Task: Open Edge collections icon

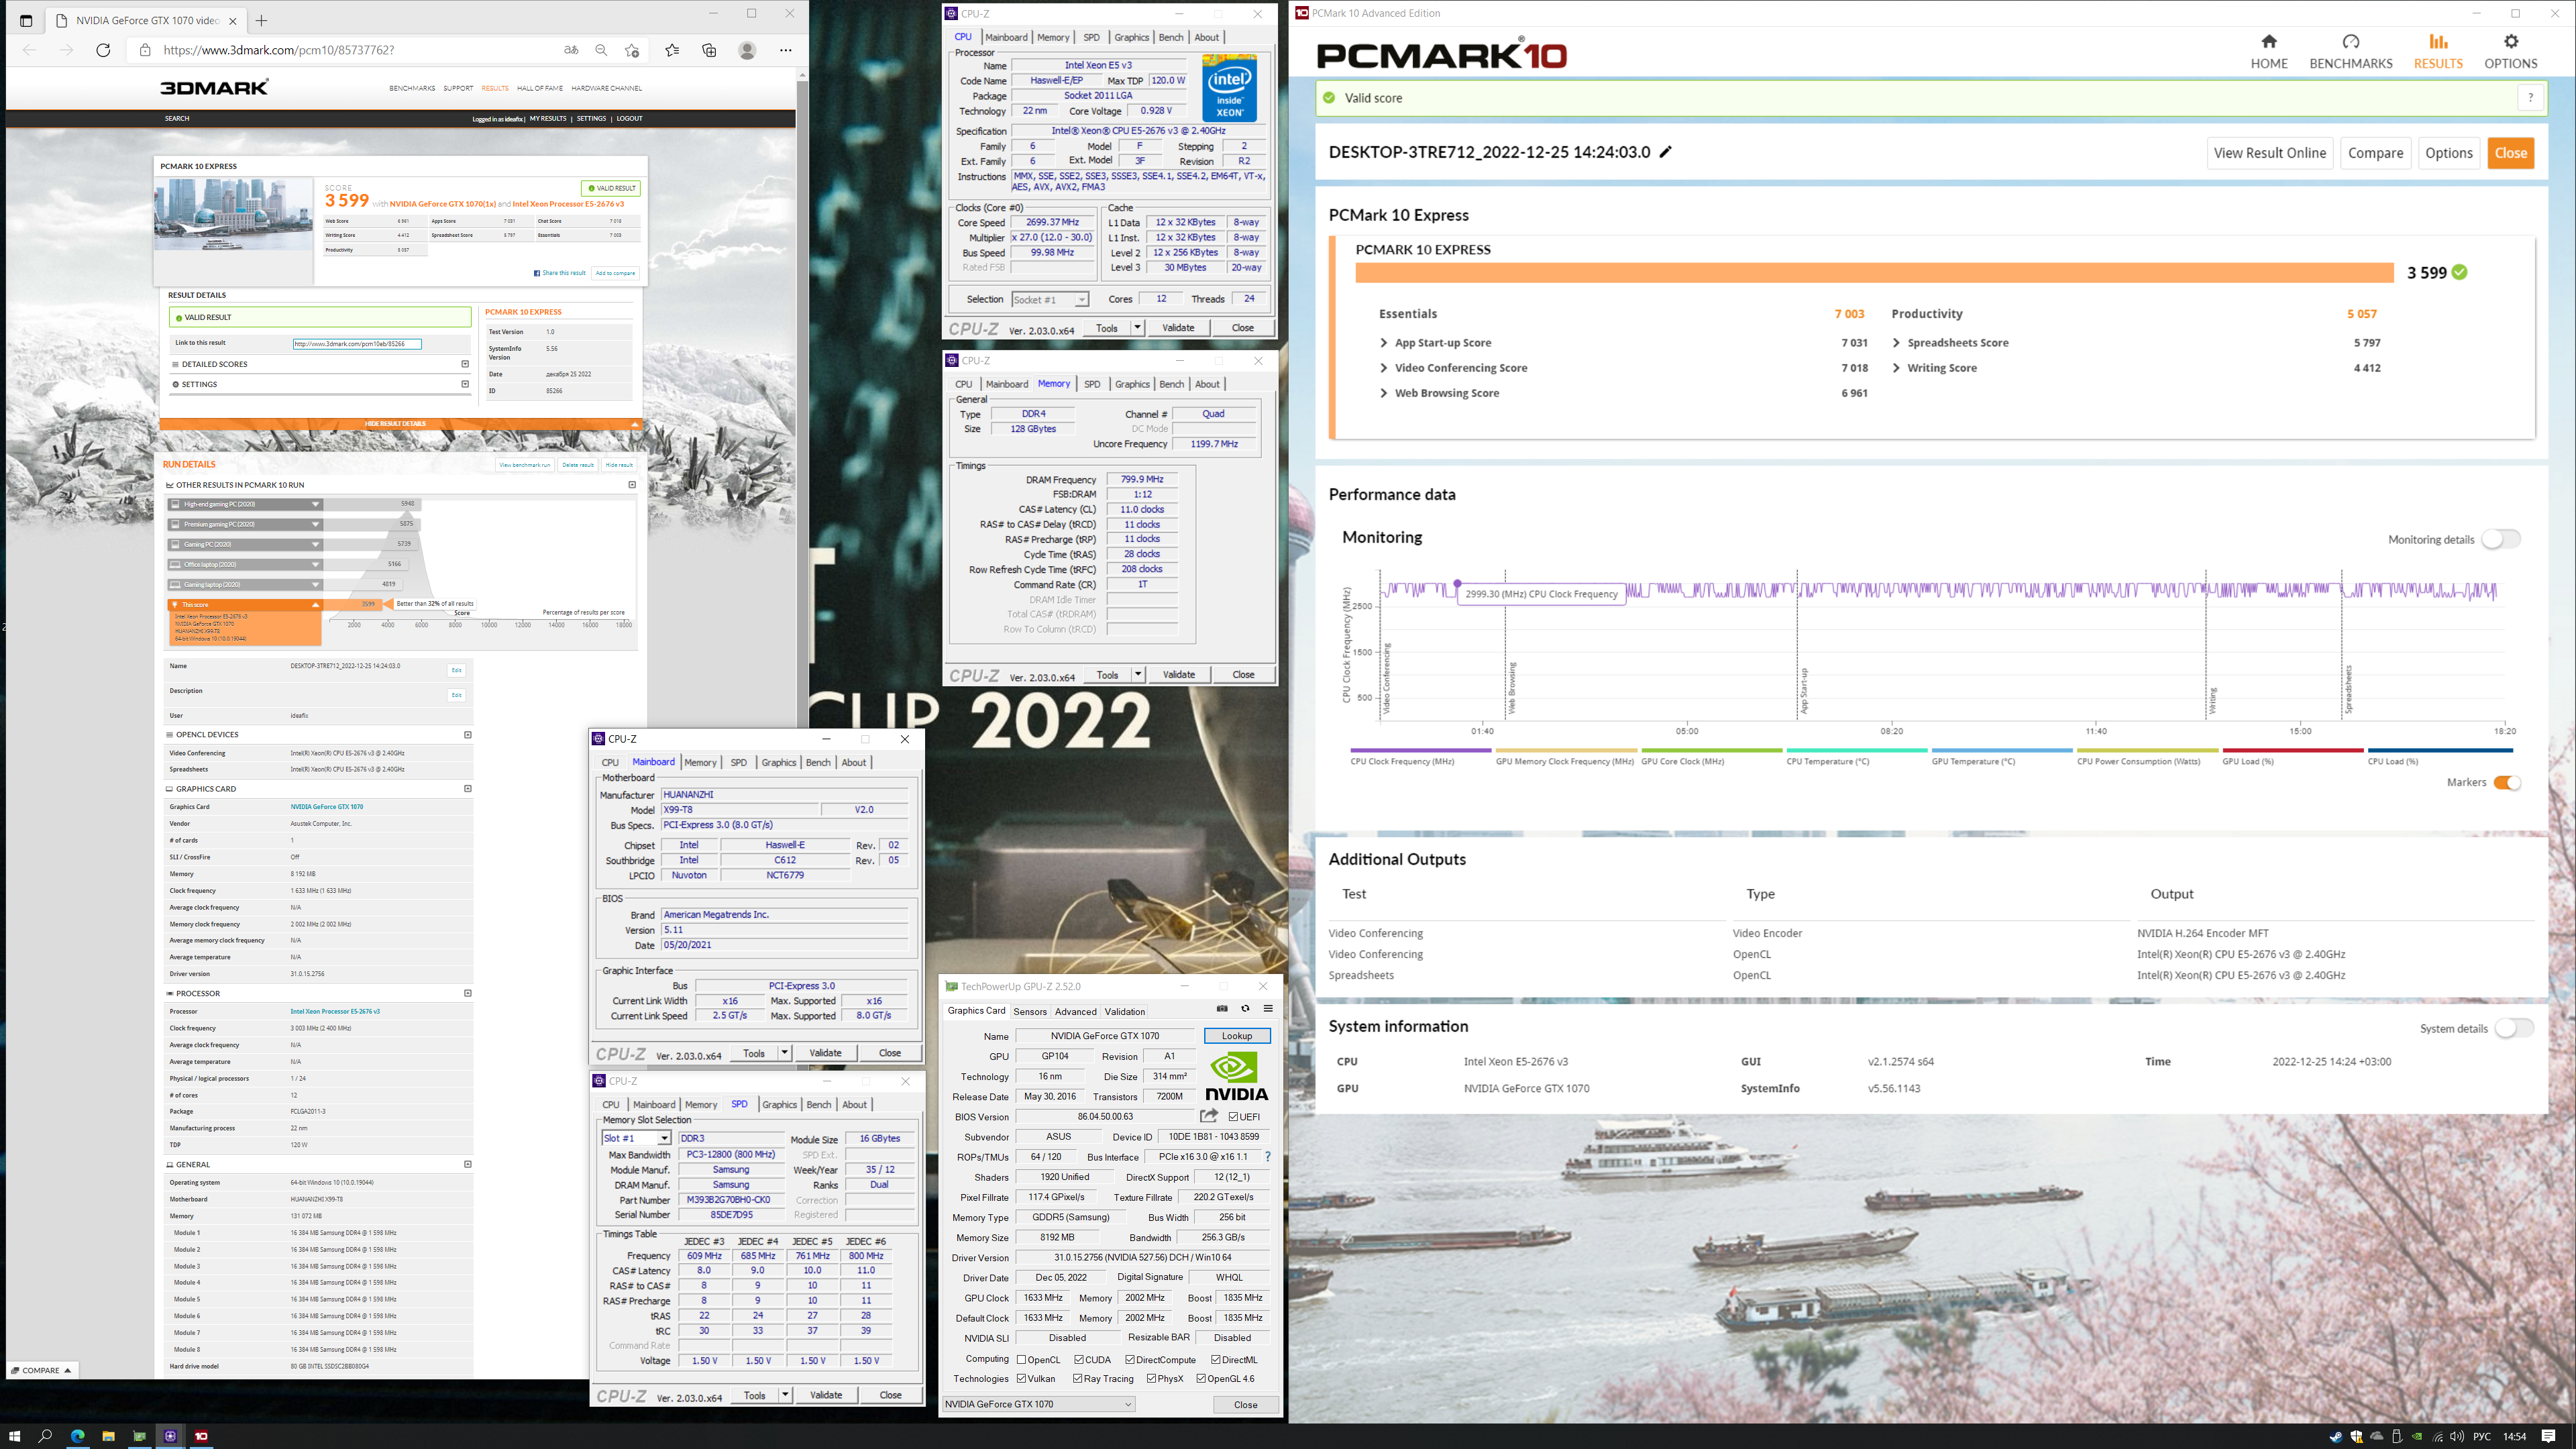Action: 709,50
